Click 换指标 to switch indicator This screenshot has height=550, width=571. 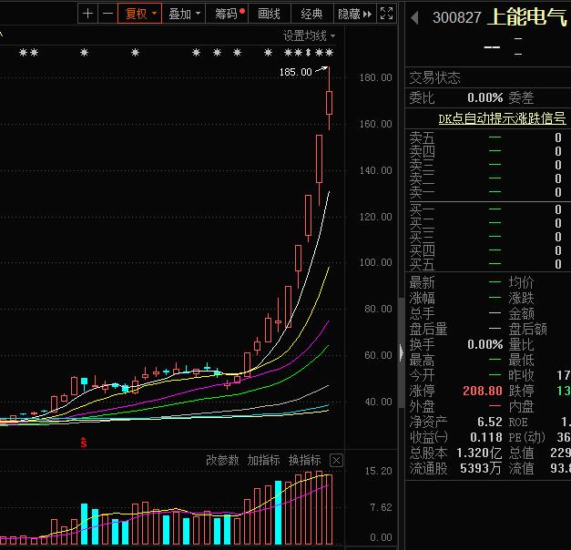pyautogui.click(x=304, y=460)
